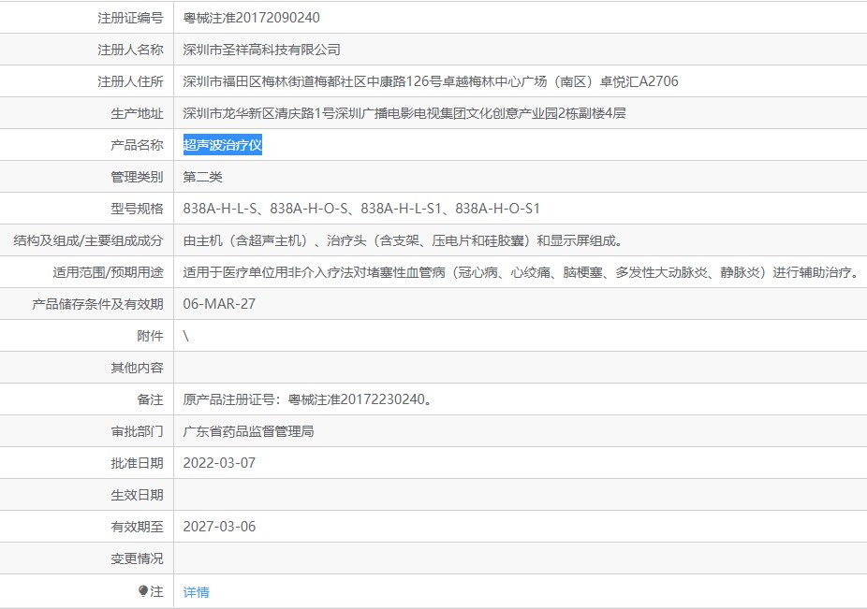Screen dimensions: 867x609
Task: Click the intended use text starting 适用于医疗单位
Action: (x=522, y=272)
